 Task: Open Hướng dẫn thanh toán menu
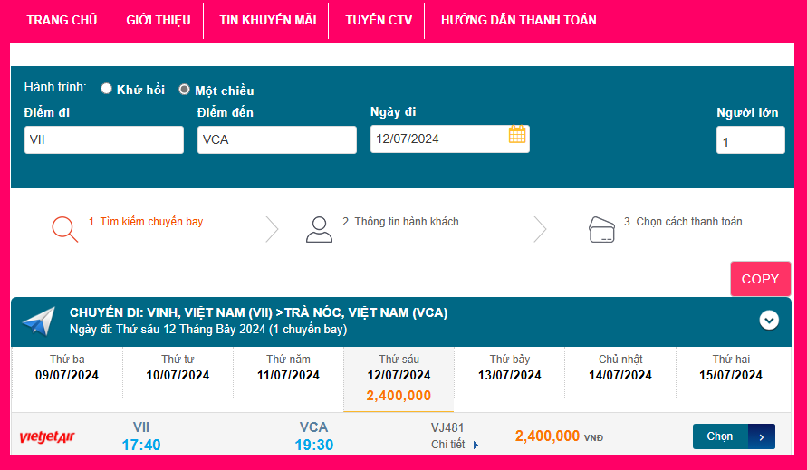coord(518,20)
